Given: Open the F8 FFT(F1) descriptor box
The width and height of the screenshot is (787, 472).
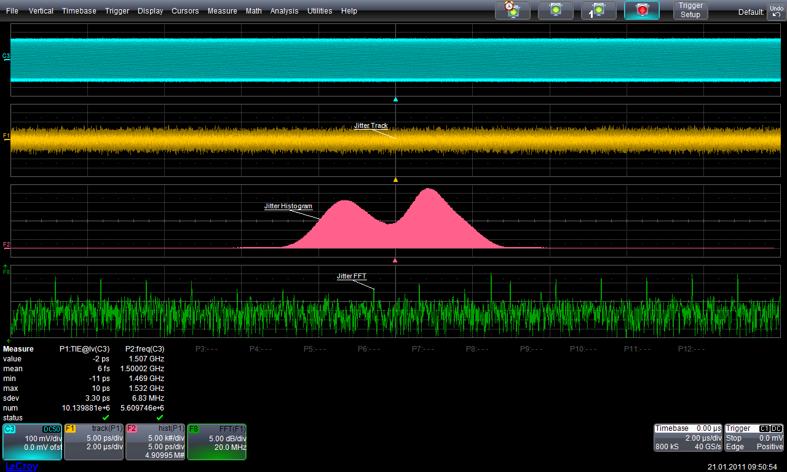Looking at the screenshot, I should (216, 441).
